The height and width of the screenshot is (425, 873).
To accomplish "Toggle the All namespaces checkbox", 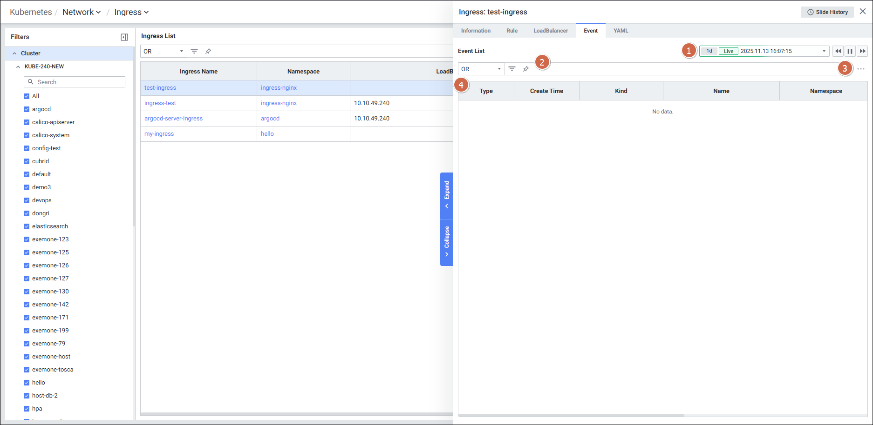I will click(x=27, y=96).
